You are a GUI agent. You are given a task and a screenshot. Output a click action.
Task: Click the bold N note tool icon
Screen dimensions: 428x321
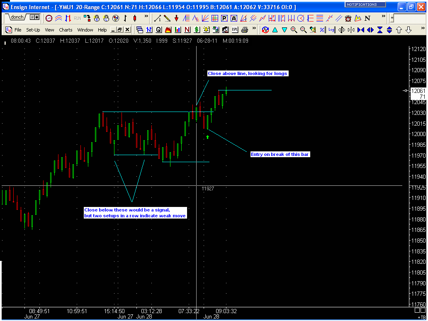367,18
